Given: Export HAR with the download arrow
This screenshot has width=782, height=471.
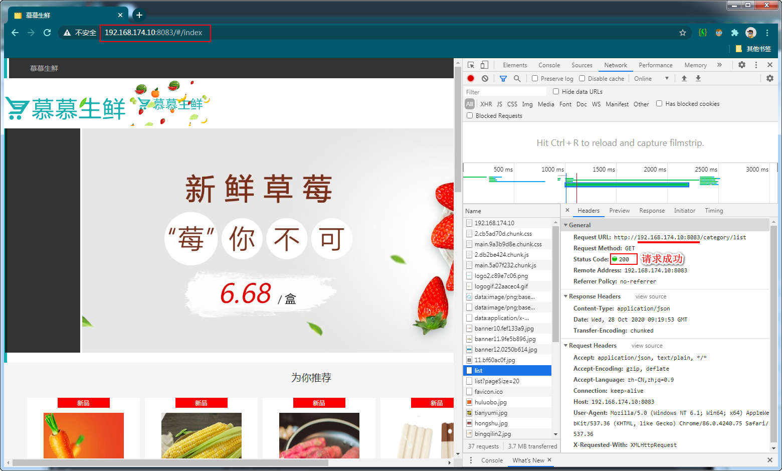Looking at the screenshot, I should pos(698,78).
